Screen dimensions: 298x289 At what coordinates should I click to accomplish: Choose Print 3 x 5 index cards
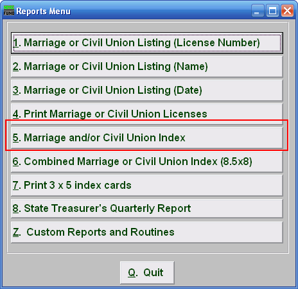click(147, 185)
